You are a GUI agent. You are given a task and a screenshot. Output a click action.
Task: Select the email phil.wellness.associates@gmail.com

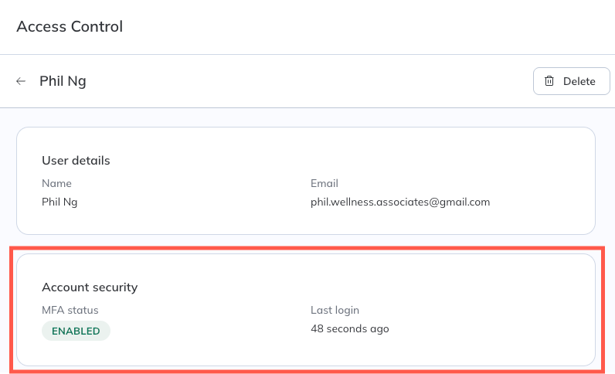(x=400, y=202)
